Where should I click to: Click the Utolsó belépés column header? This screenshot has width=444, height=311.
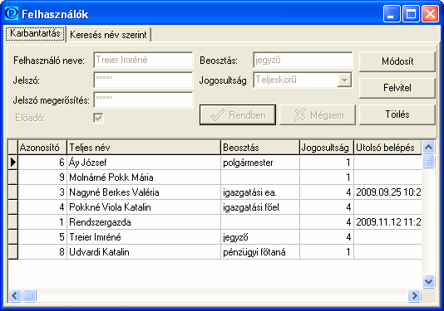tap(387, 147)
